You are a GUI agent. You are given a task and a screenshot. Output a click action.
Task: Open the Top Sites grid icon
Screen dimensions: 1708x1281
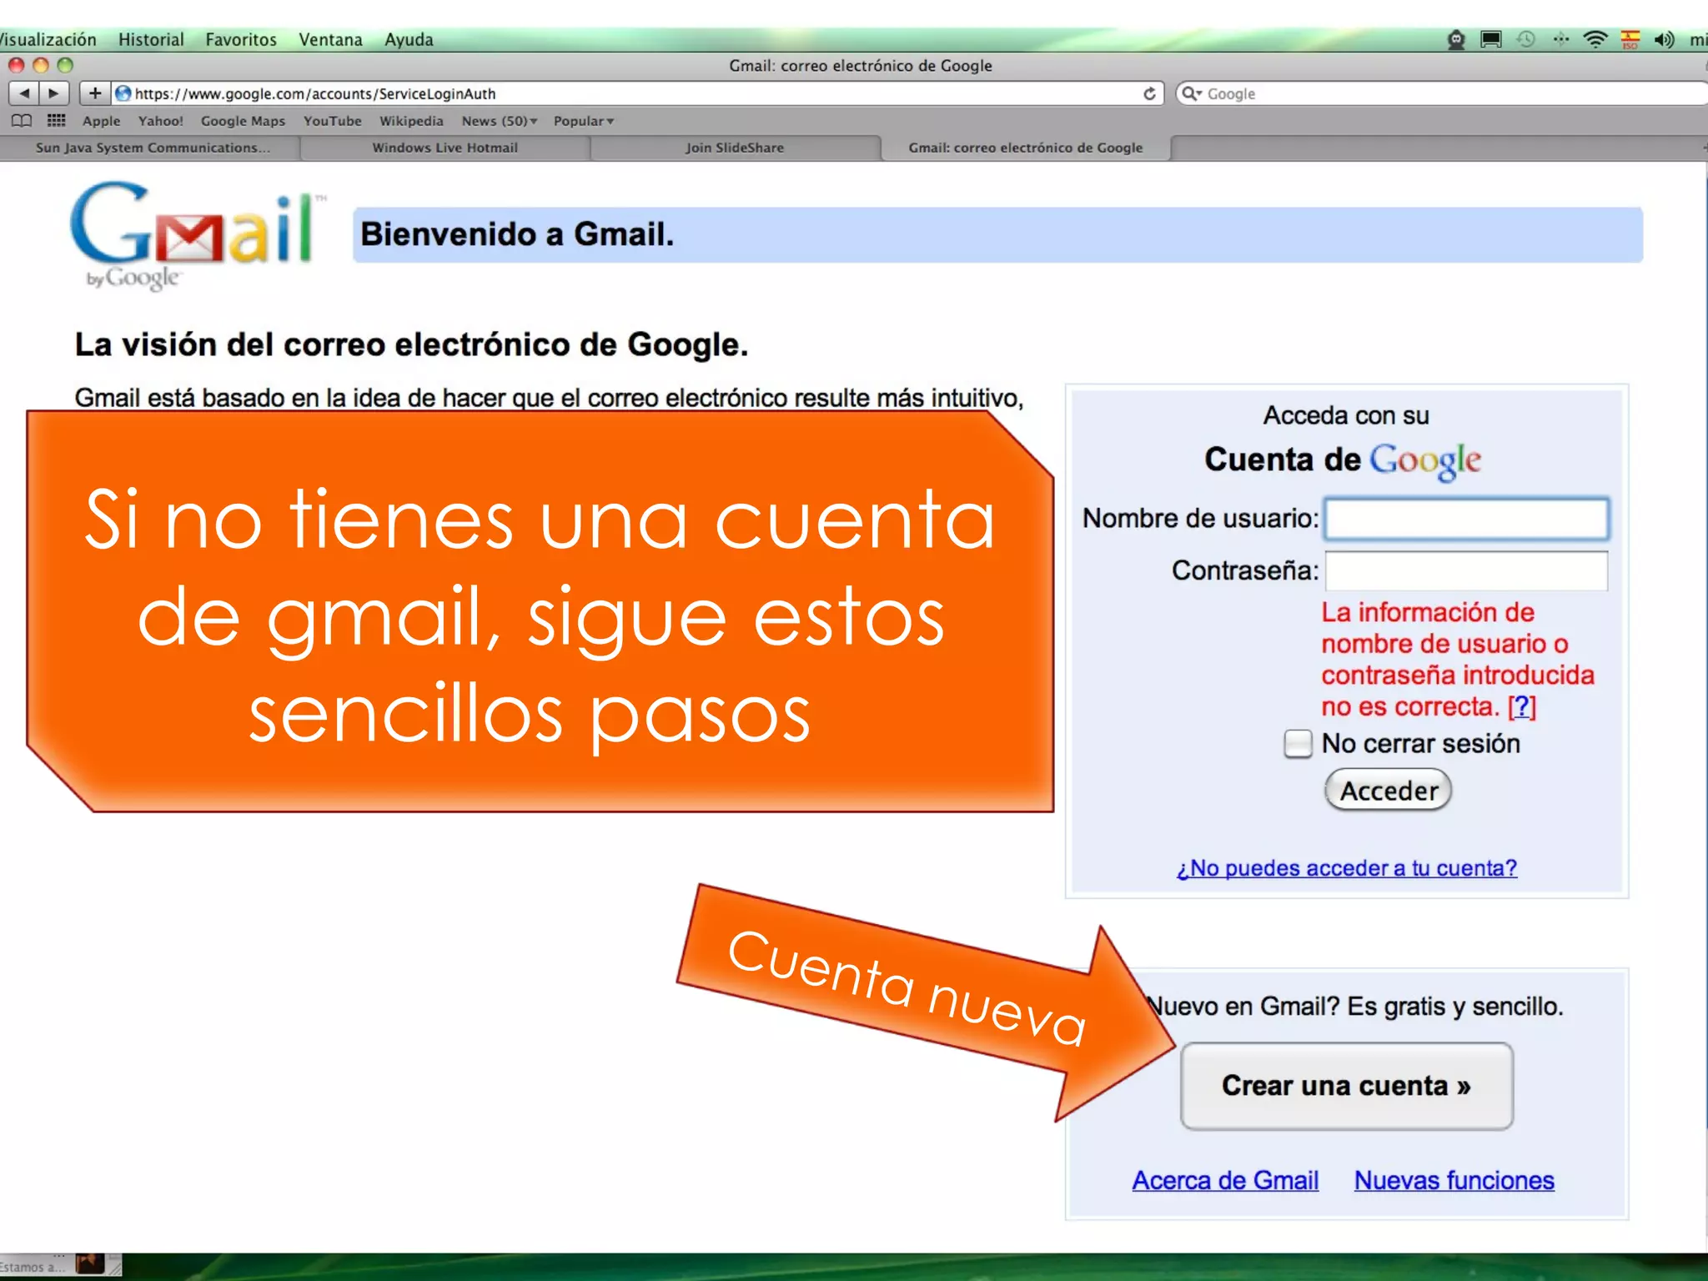(56, 121)
